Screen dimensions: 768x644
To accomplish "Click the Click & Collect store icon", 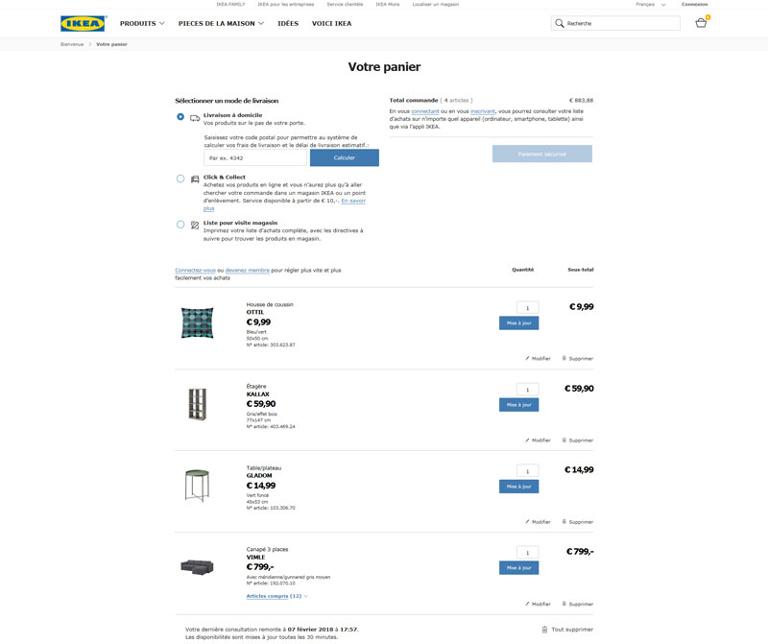I will click(x=195, y=179).
